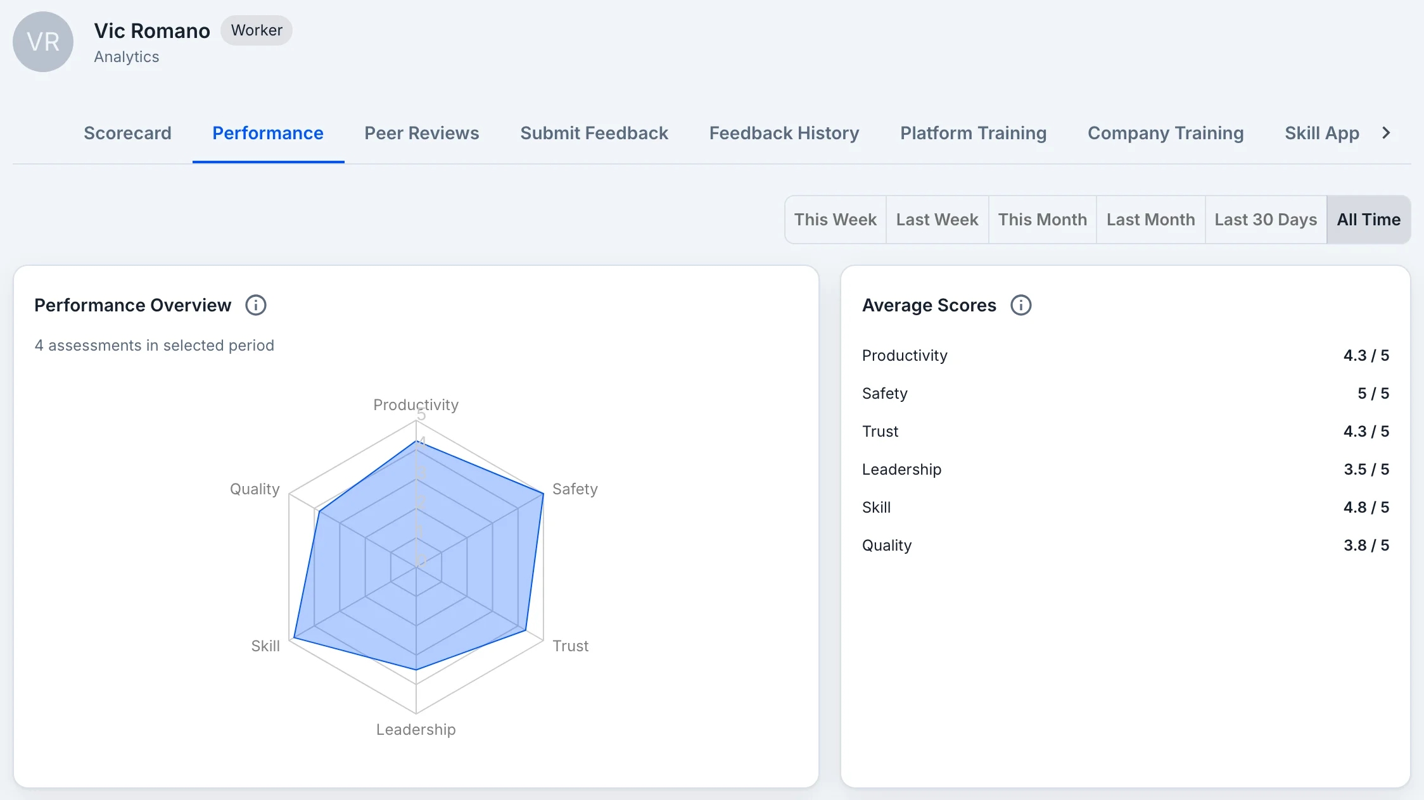Click the Performance tab

(x=268, y=133)
